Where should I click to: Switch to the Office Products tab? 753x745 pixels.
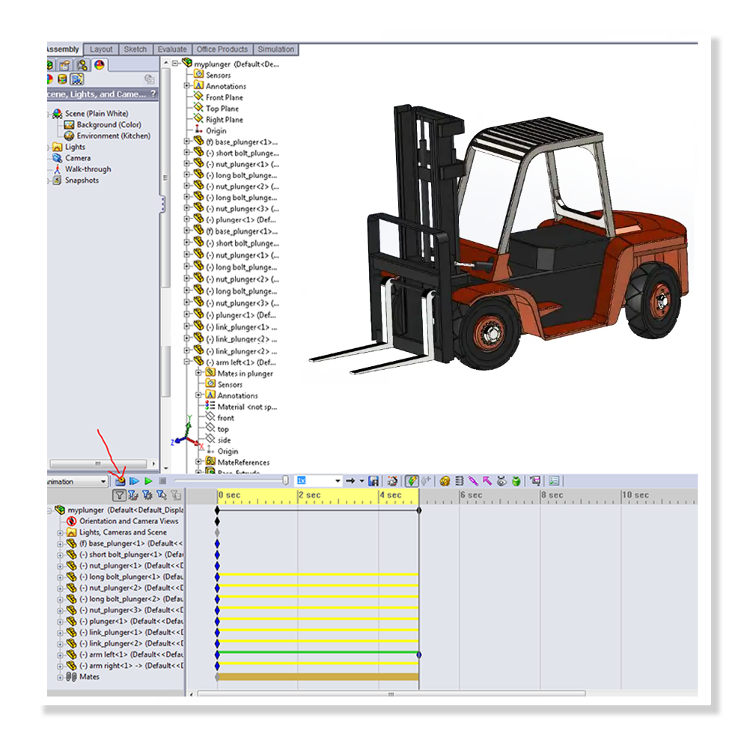point(222,49)
